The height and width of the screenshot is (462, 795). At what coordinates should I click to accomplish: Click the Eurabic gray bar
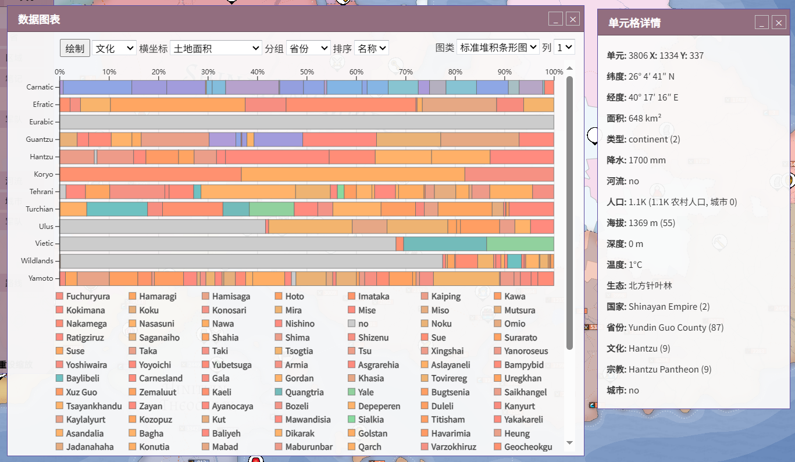306,122
